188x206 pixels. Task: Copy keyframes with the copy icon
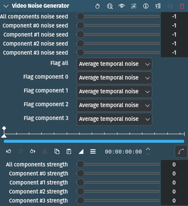57,151
